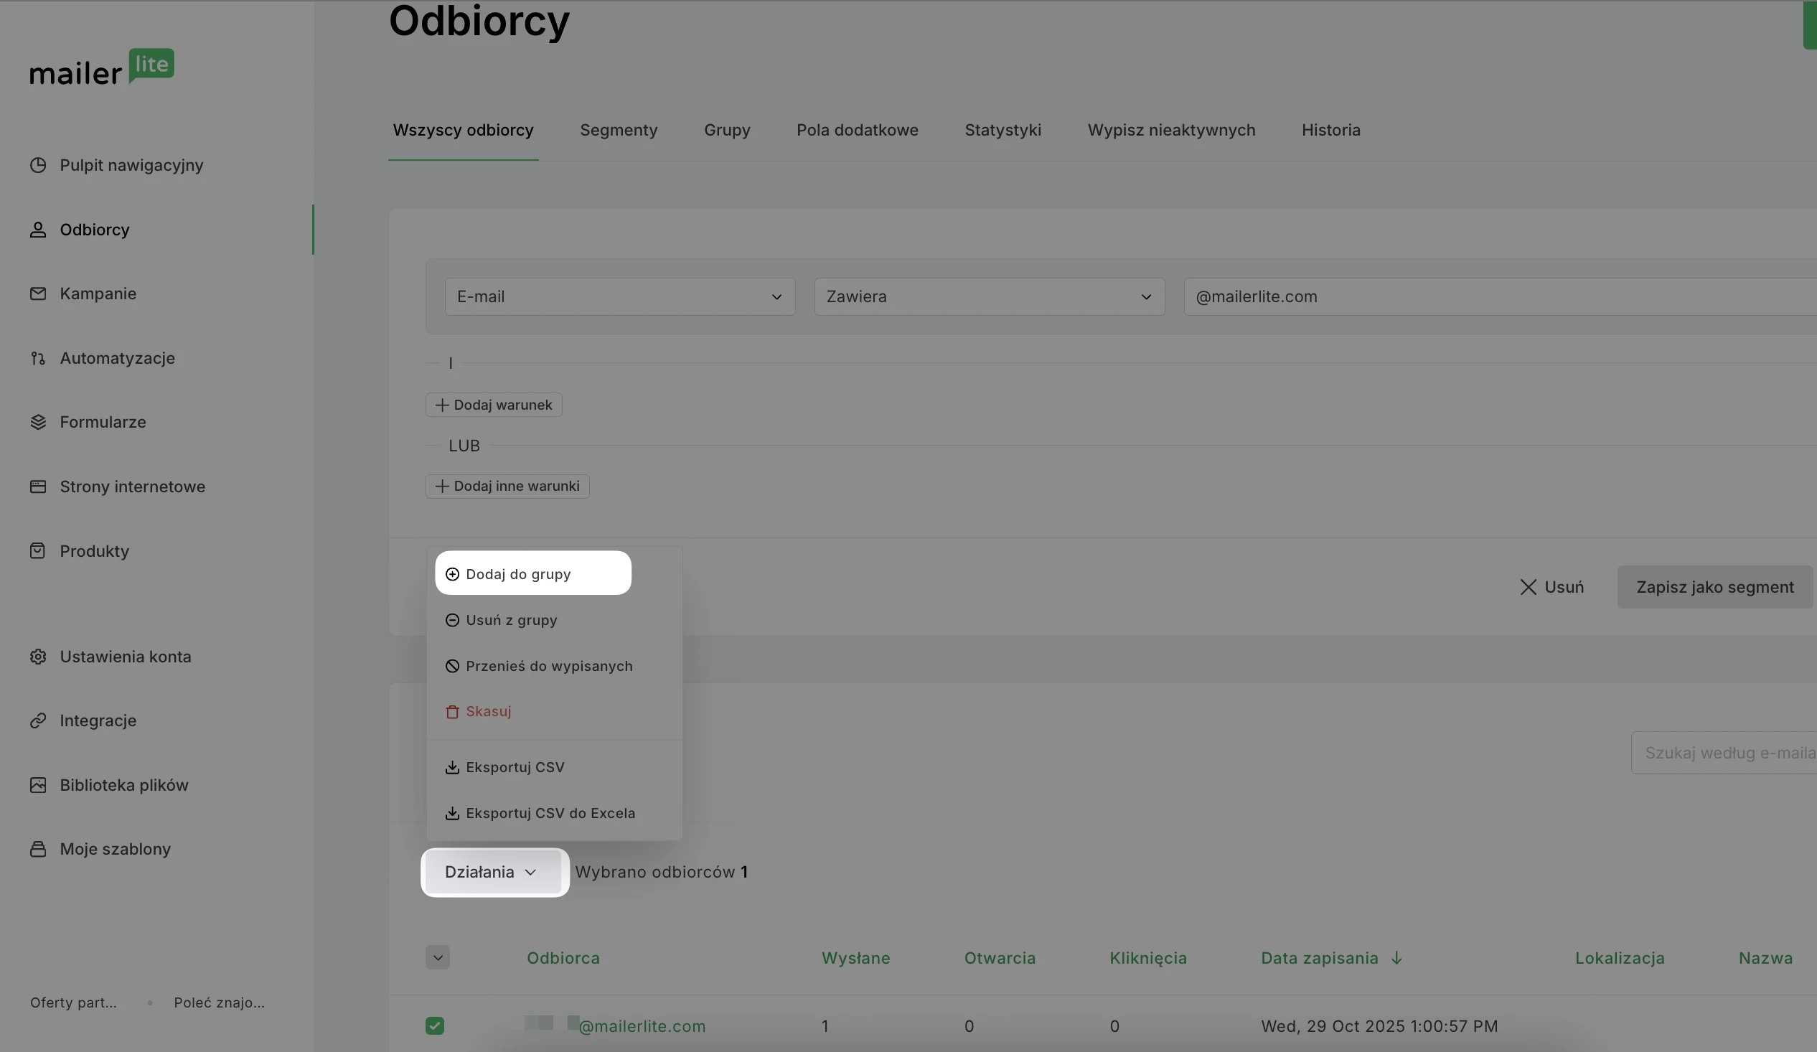Click the Pulpit nawigacyjny dashboard icon
Image resolution: width=1817 pixels, height=1052 pixels.
point(38,165)
